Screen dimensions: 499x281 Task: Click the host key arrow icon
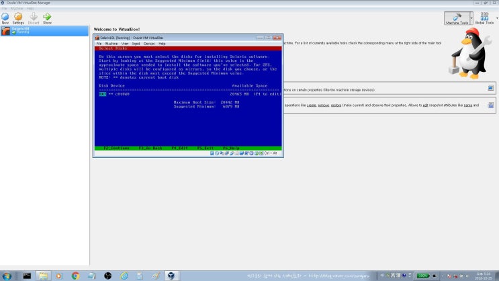[x=261, y=153]
